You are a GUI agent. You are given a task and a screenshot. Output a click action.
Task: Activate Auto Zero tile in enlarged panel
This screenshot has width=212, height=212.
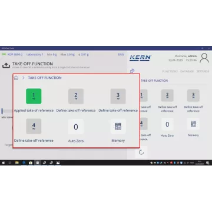pos(76,127)
